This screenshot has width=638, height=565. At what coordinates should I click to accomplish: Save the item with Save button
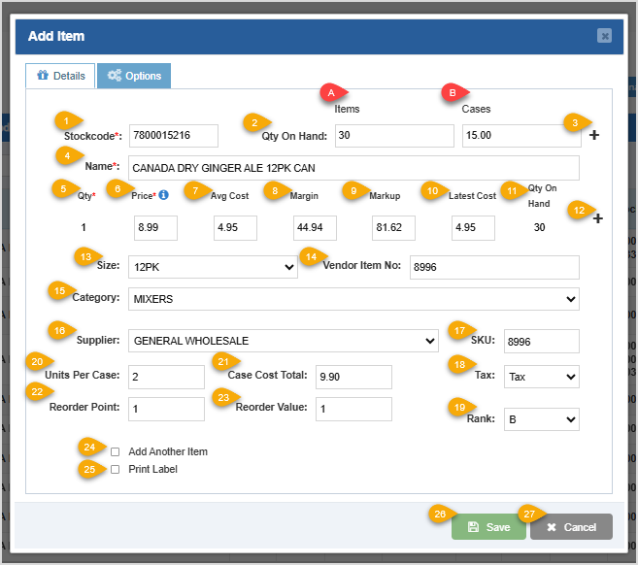coord(488,527)
